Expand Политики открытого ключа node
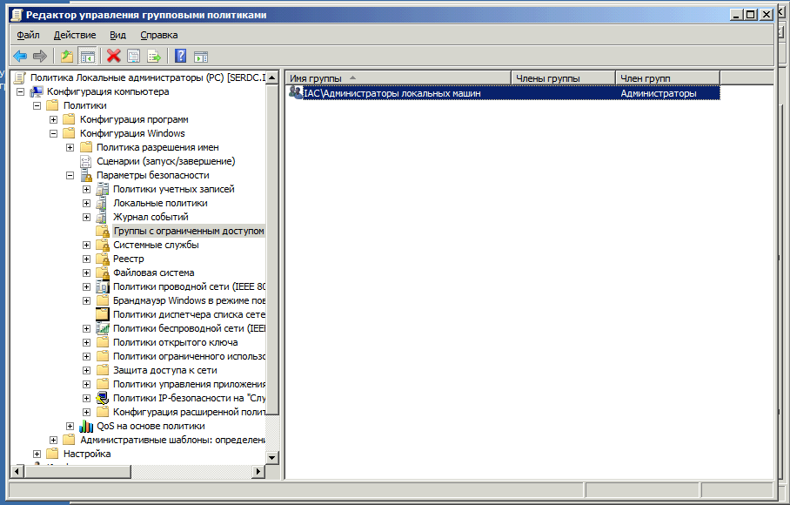Screen dimensions: 790x505 click(87, 343)
